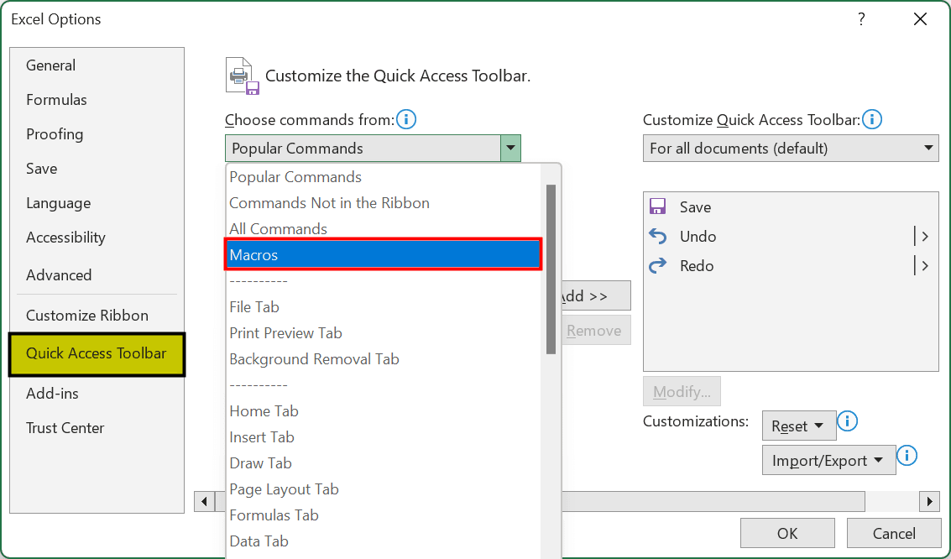951x559 pixels.
Task: Click the help question mark icon
Action: click(861, 18)
